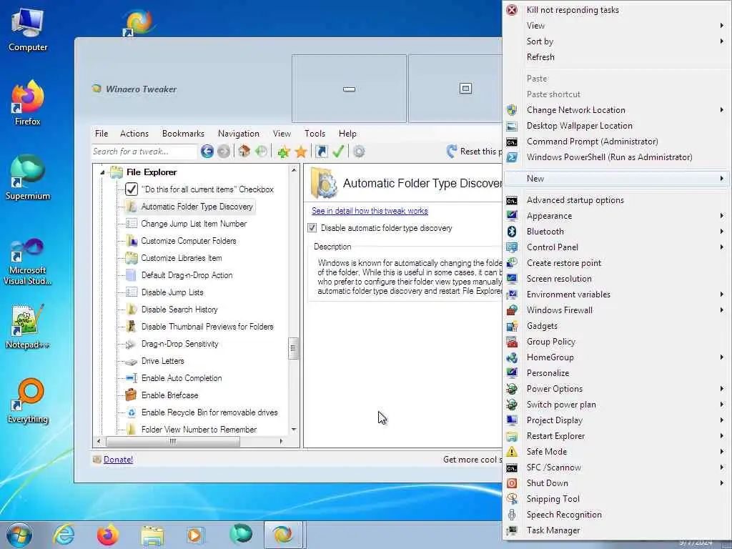Expand the Restart Explorer submenu
The width and height of the screenshot is (732, 549).
[x=722, y=435]
